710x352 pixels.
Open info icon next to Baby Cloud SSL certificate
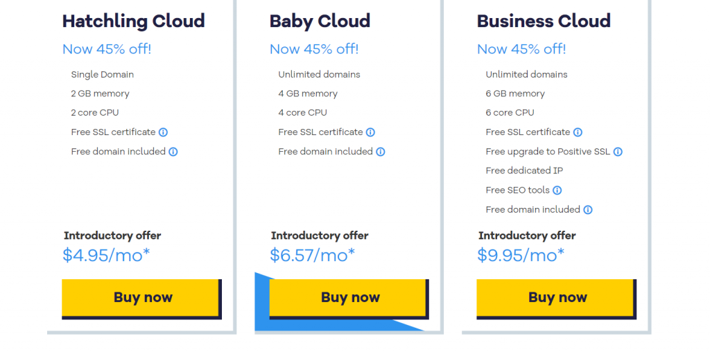370,132
